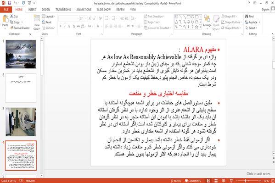Switch to the SLIDE SHOW tab
This screenshot has height=183, width=275.
point(104,10)
